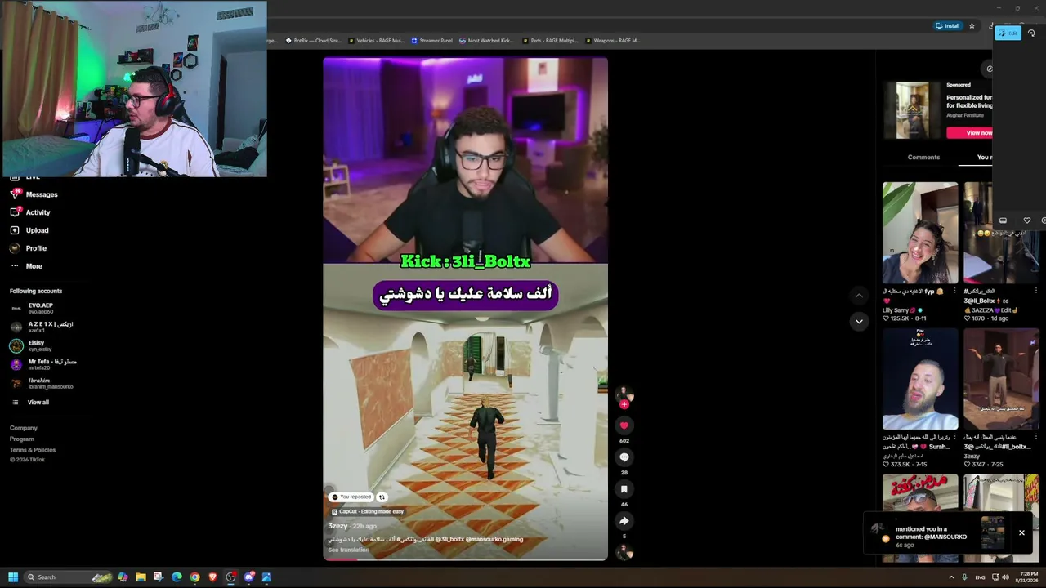The image size is (1046, 588).
Task: Open Messages in the TikTok sidebar
Action: tap(34, 194)
